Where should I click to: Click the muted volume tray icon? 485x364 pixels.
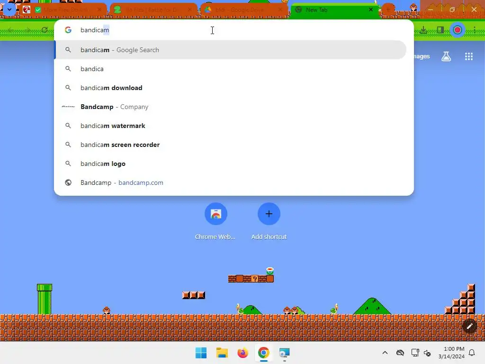point(427,353)
